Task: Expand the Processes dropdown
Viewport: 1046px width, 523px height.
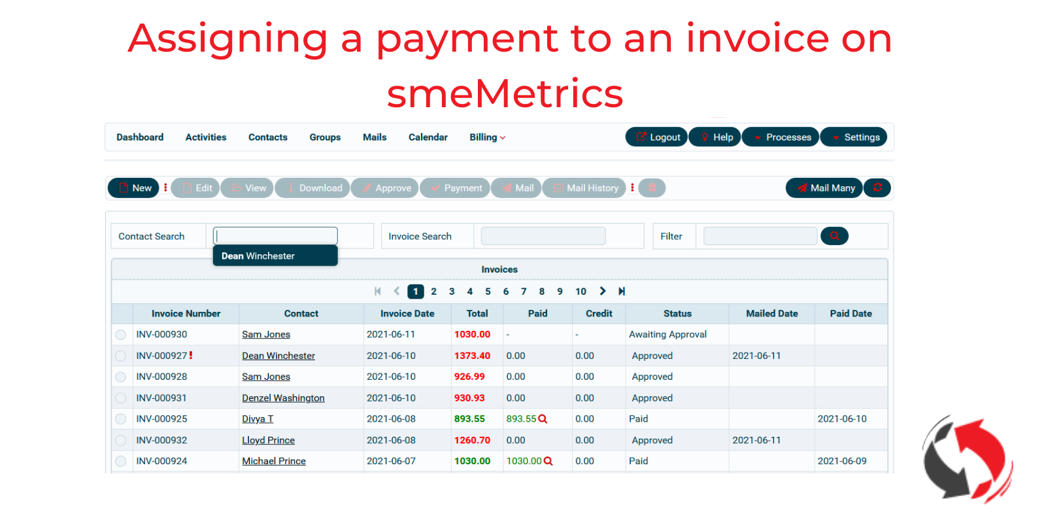Action: coord(781,137)
